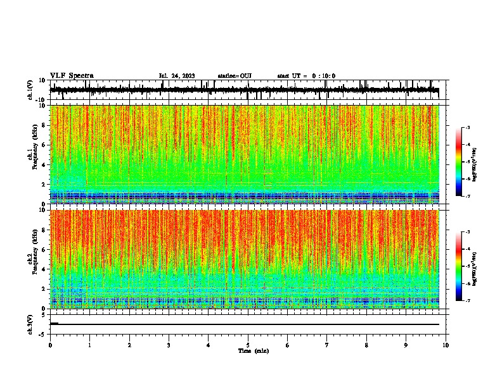
Task: Click time tick label "3" on the x-axis
Action: [169, 345]
